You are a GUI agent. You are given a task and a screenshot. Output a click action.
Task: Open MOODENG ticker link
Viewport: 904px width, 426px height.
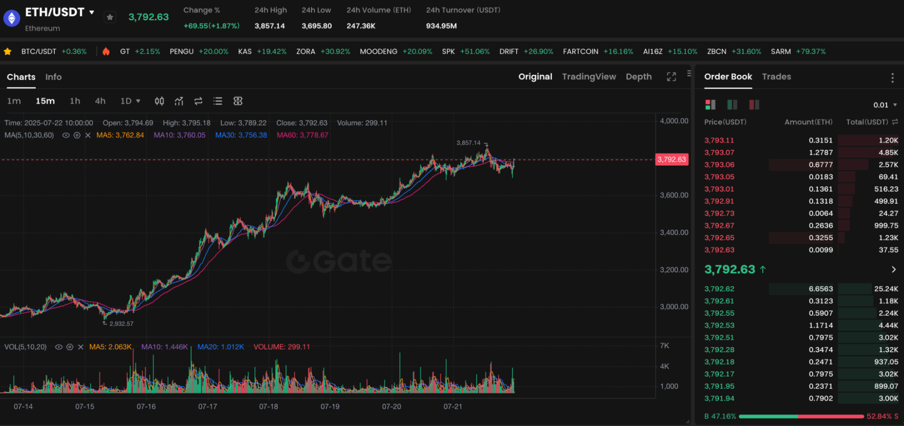(396, 52)
